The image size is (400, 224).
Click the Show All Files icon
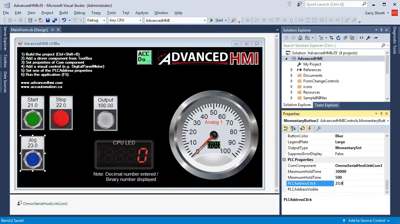click(352, 38)
